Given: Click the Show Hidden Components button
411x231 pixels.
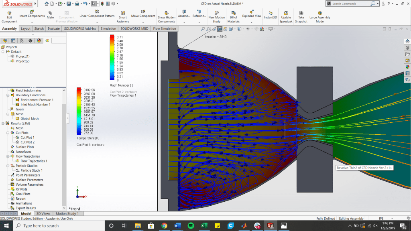Looking at the screenshot, I should [x=167, y=12].
